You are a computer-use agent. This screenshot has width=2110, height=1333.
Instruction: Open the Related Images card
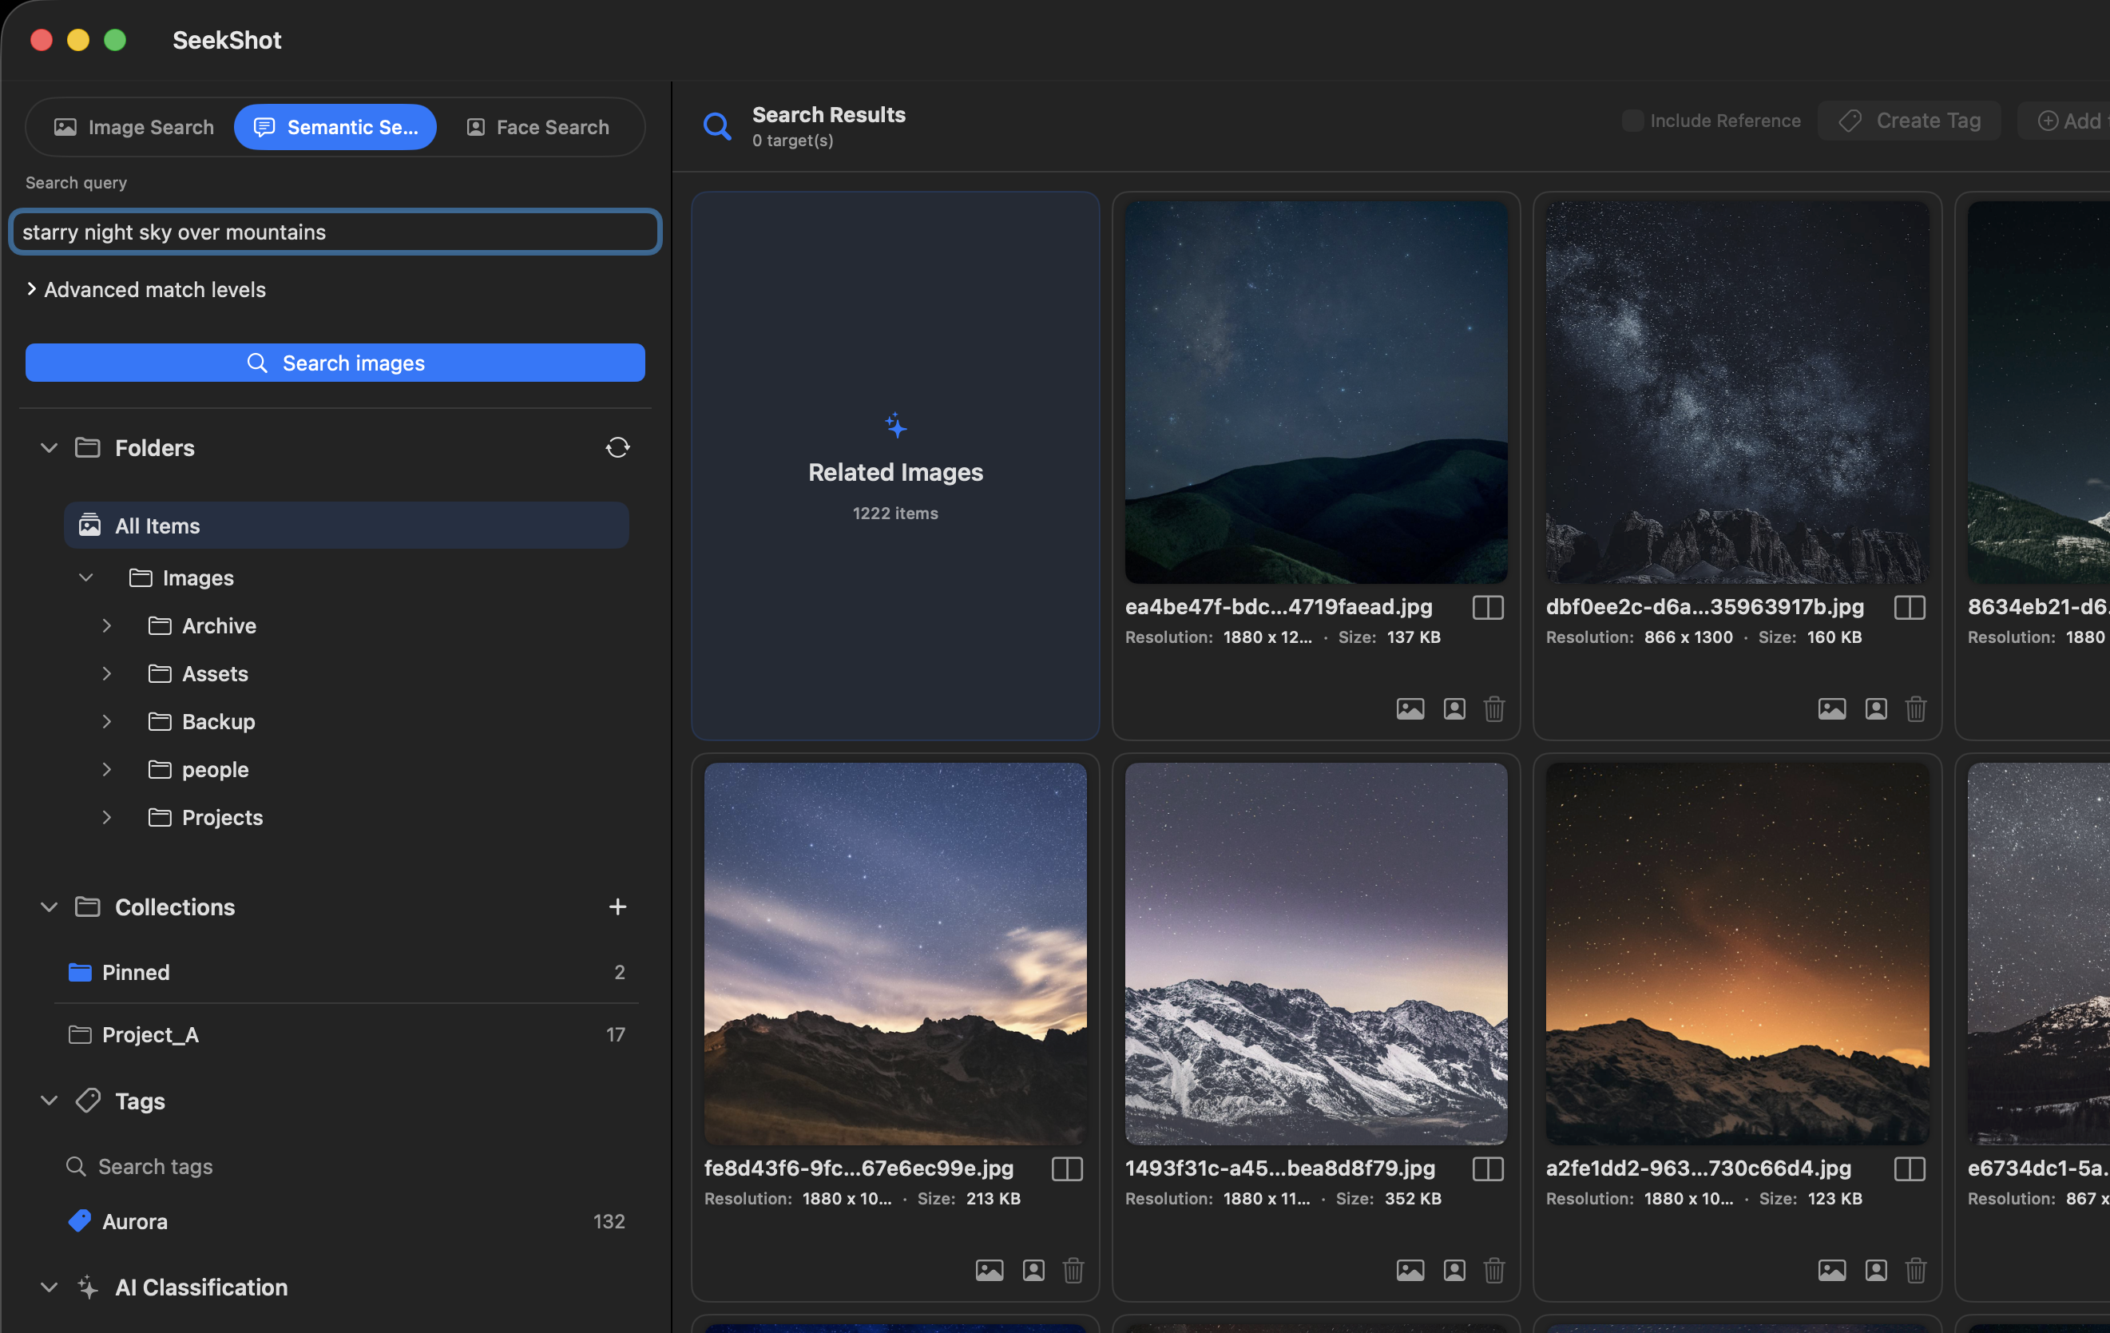(894, 466)
